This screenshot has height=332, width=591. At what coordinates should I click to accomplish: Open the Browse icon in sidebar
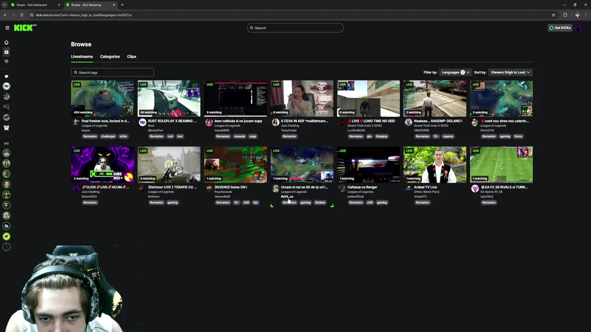(6, 52)
